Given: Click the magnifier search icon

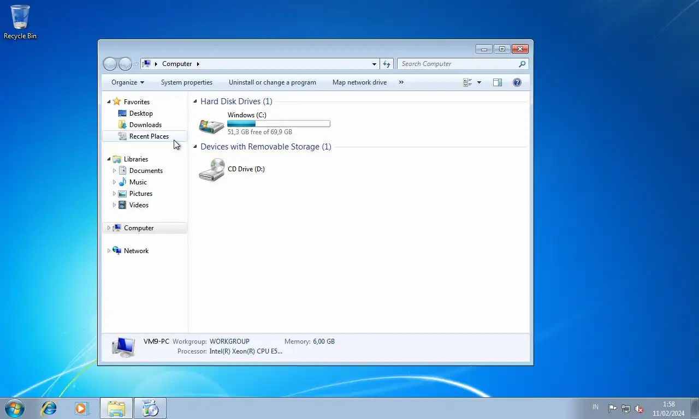Looking at the screenshot, I should [x=522, y=64].
